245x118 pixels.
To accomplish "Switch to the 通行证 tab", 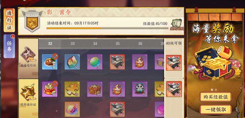I will pyautogui.click(x=9, y=20).
